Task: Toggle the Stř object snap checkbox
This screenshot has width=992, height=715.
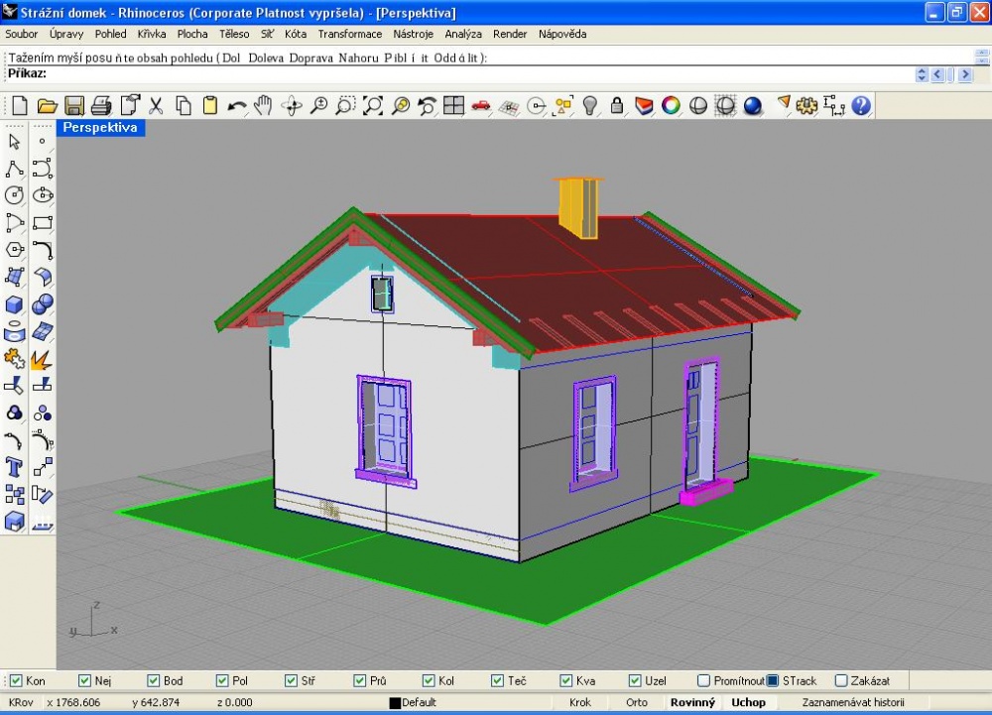Action: pos(291,681)
